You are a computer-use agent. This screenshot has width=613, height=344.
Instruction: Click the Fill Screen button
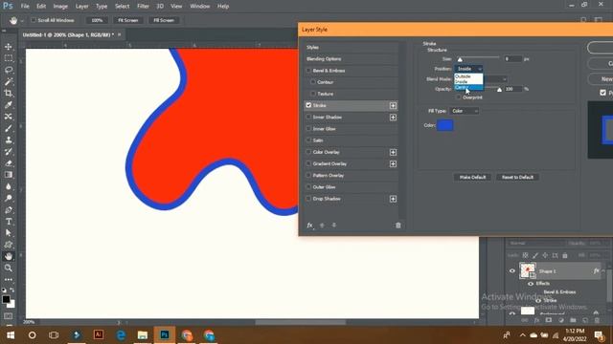(x=164, y=20)
